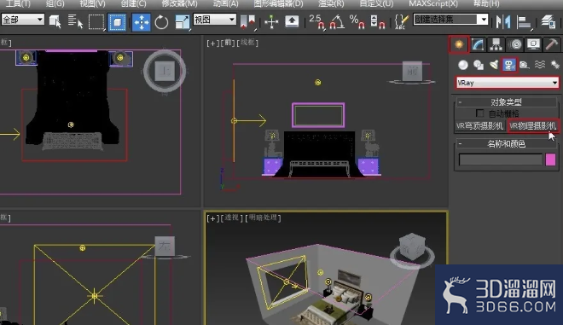Select the Geometry category icon
This screenshot has width=563, height=325.
point(463,65)
